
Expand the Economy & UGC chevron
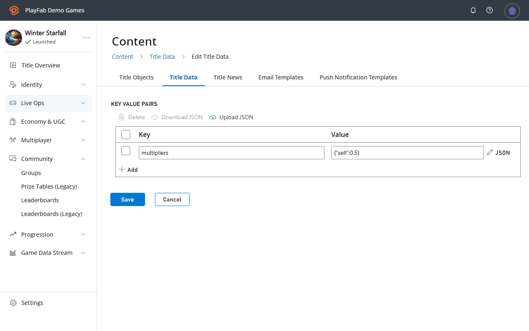83,122
